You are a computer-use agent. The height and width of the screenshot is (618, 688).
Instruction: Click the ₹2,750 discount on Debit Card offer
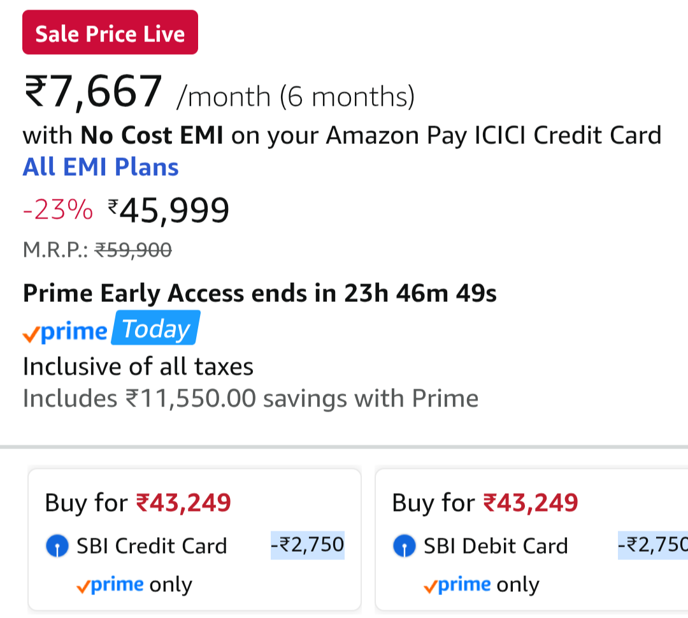653,545
